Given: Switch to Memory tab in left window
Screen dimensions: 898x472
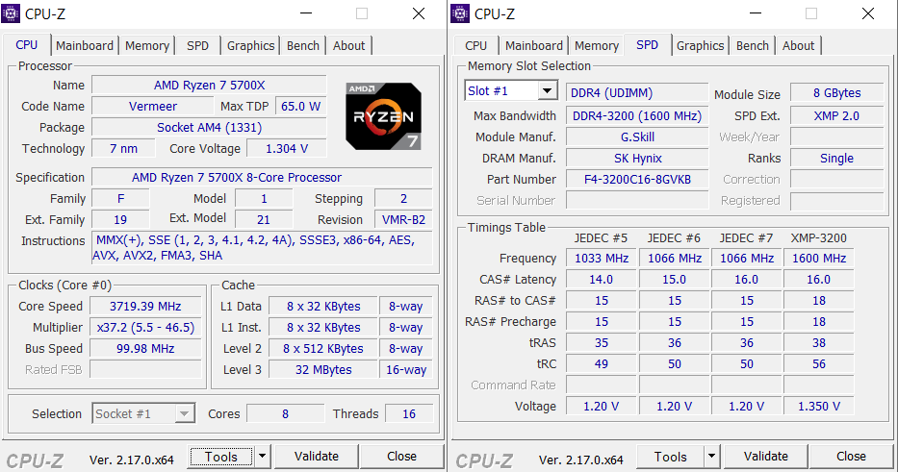Looking at the screenshot, I should (x=147, y=46).
